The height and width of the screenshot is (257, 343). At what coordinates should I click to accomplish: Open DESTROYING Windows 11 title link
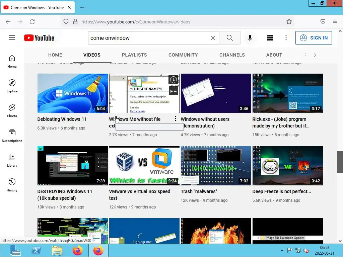pos(65,195)
